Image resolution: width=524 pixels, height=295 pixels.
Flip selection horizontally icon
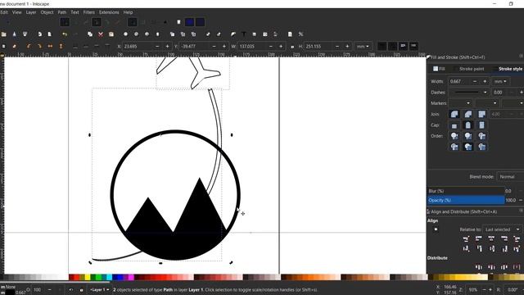tap(50, 46)
